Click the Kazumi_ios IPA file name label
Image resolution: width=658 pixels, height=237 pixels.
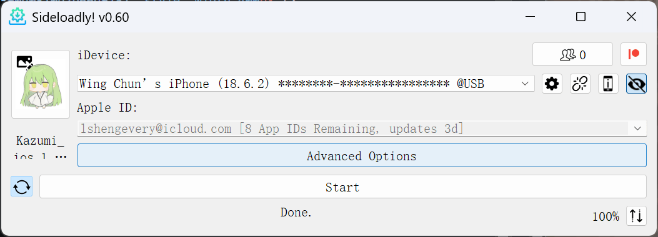[41, 148]
